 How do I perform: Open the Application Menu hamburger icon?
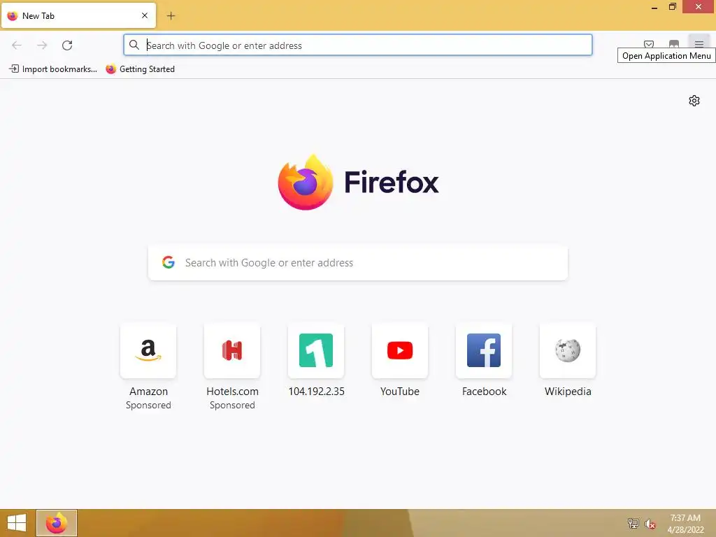(699, 44)
